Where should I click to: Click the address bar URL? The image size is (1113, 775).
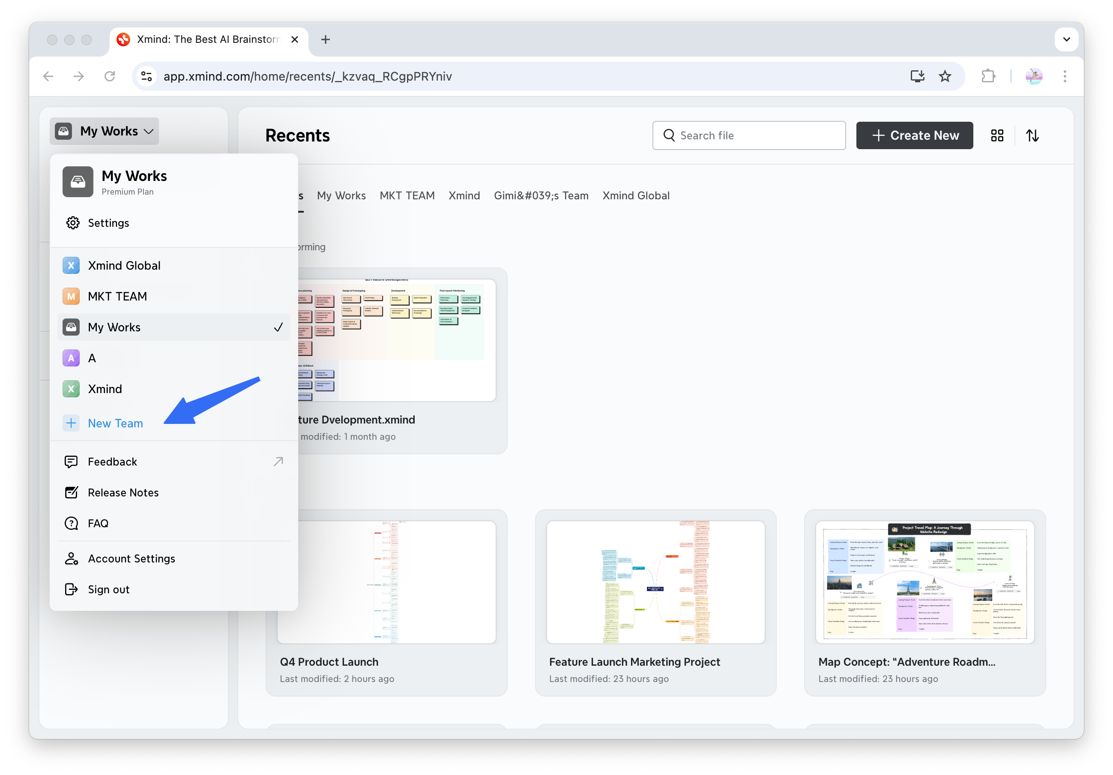click(308, 76)
